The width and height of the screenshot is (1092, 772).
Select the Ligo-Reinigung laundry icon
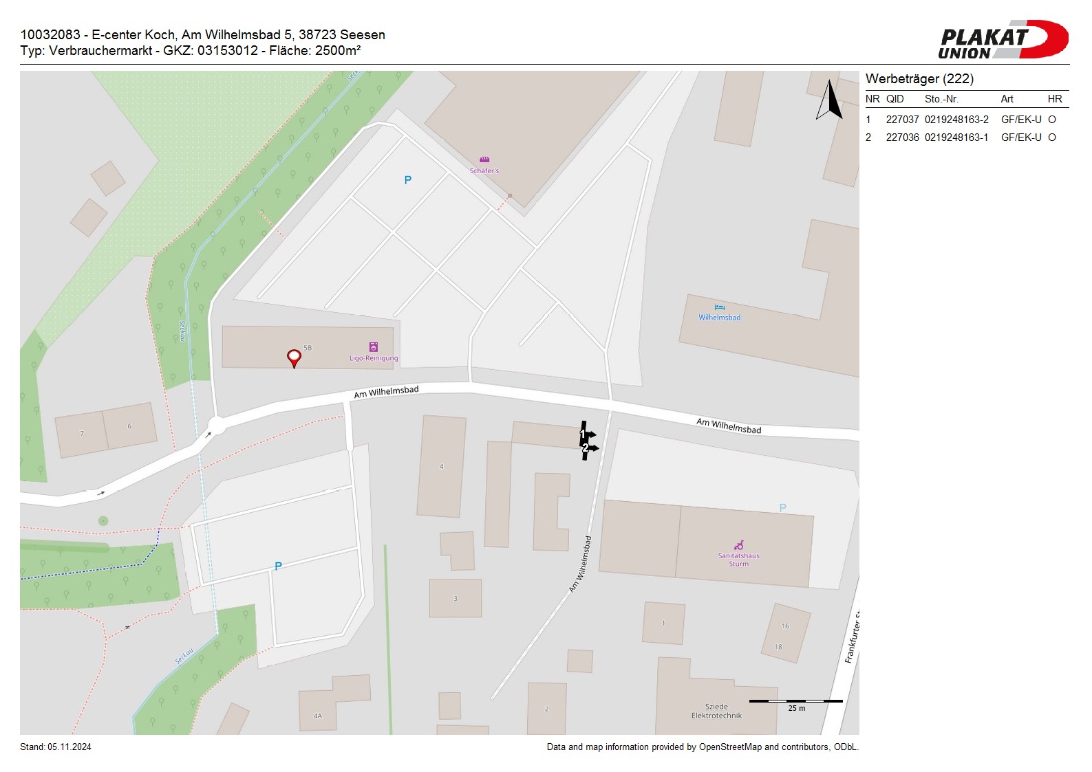[373, 347]
